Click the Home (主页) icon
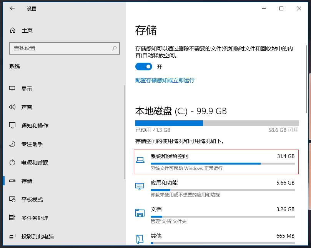311x248 pixels. click(13, 30)
